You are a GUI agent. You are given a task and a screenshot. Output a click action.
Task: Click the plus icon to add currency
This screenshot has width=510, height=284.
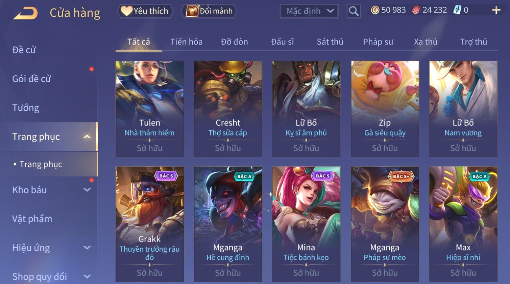[496, 10]
